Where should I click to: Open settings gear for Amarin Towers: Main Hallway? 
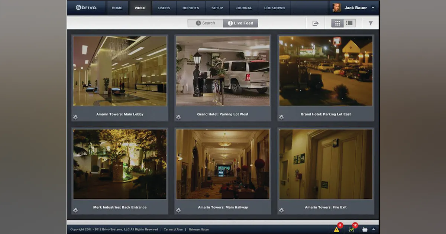178,210
